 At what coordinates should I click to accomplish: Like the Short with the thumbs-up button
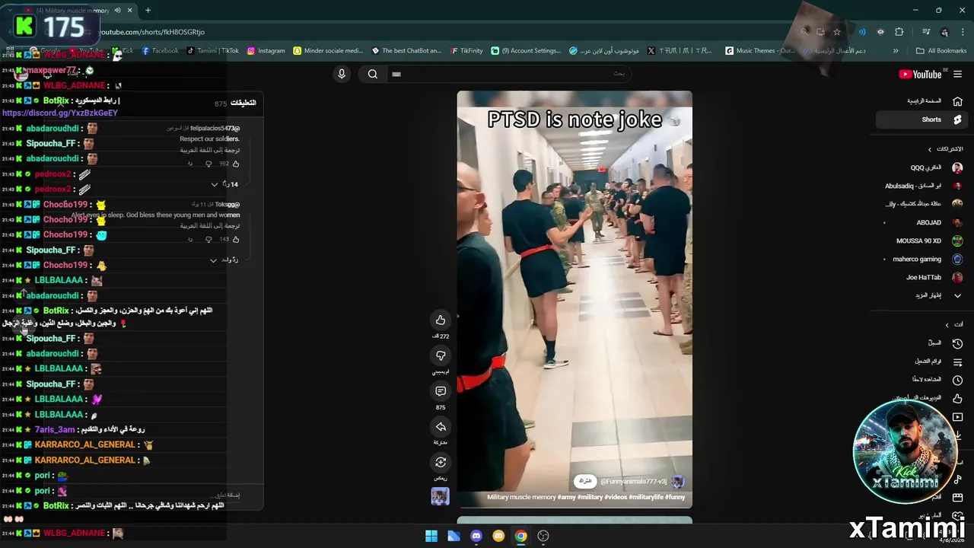(x=441, y=320)
